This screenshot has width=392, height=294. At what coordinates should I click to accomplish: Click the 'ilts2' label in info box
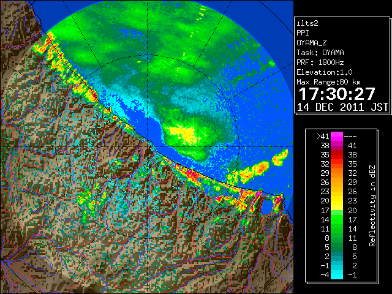(307, 23)
